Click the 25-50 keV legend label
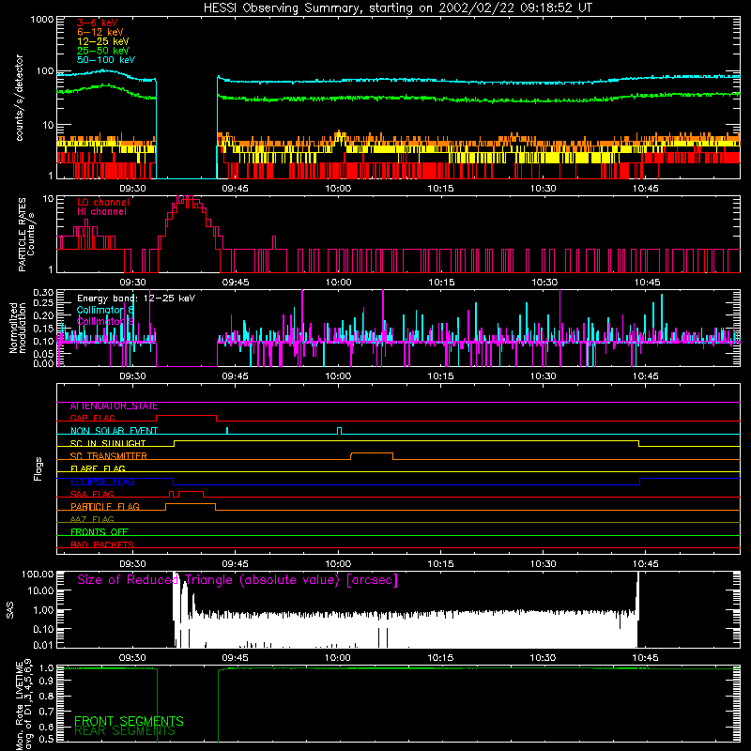 (103, 51)
